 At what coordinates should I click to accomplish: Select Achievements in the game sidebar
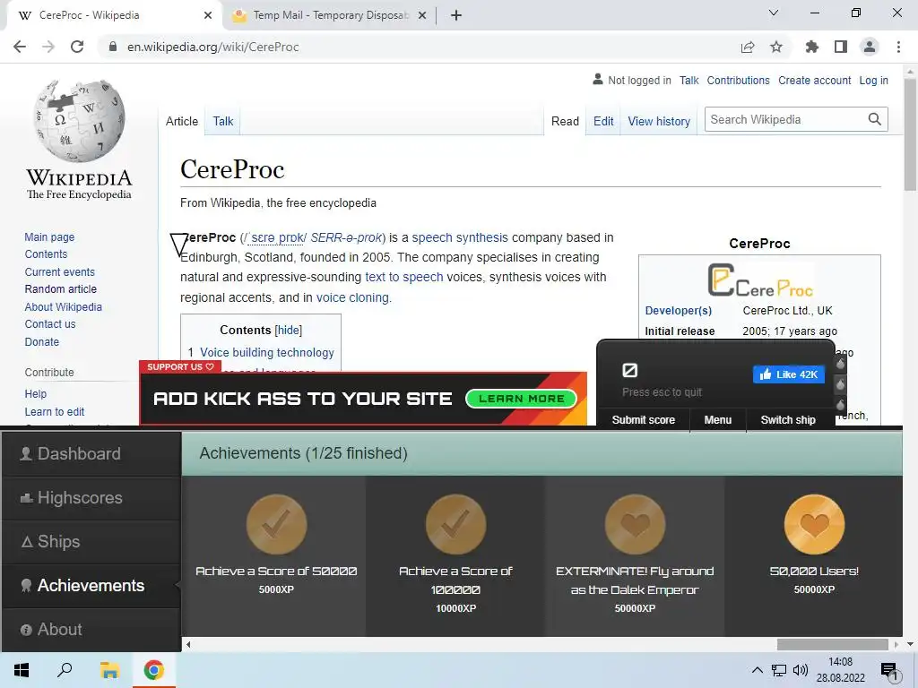(x=91, y=586)
